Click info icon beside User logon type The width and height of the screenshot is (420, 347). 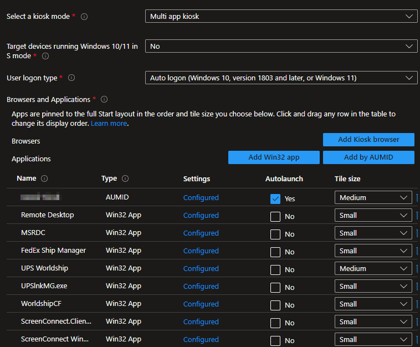tap(71, 78)
